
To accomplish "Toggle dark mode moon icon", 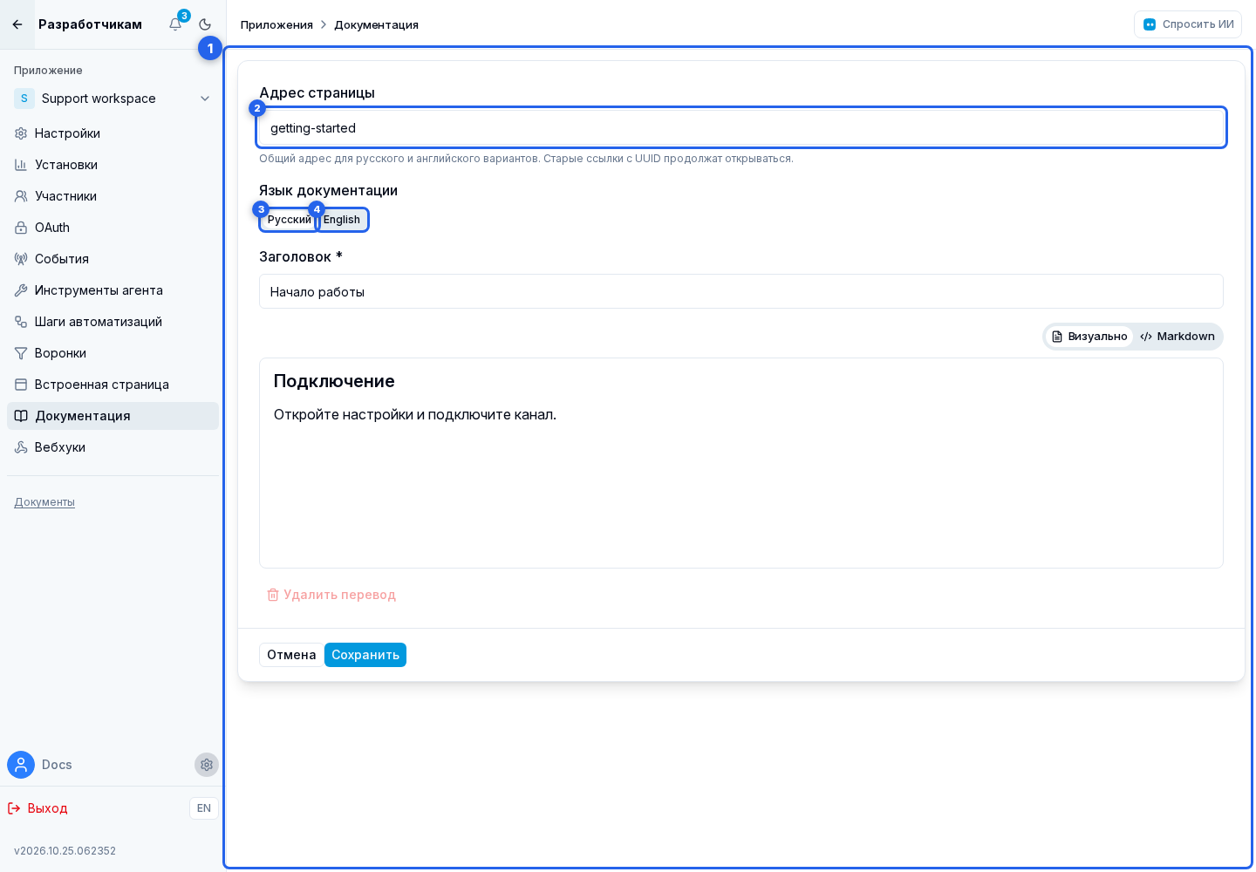I will [x=205, y=24].
